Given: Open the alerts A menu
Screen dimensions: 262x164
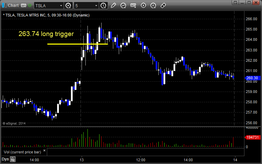Looking at the screenshot, I should pos(153,5).
